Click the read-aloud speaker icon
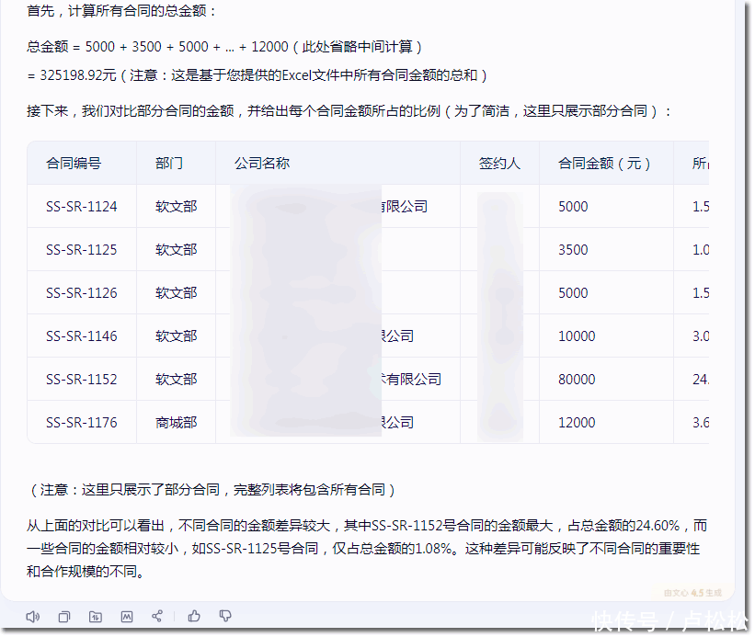 click(33, 617)
